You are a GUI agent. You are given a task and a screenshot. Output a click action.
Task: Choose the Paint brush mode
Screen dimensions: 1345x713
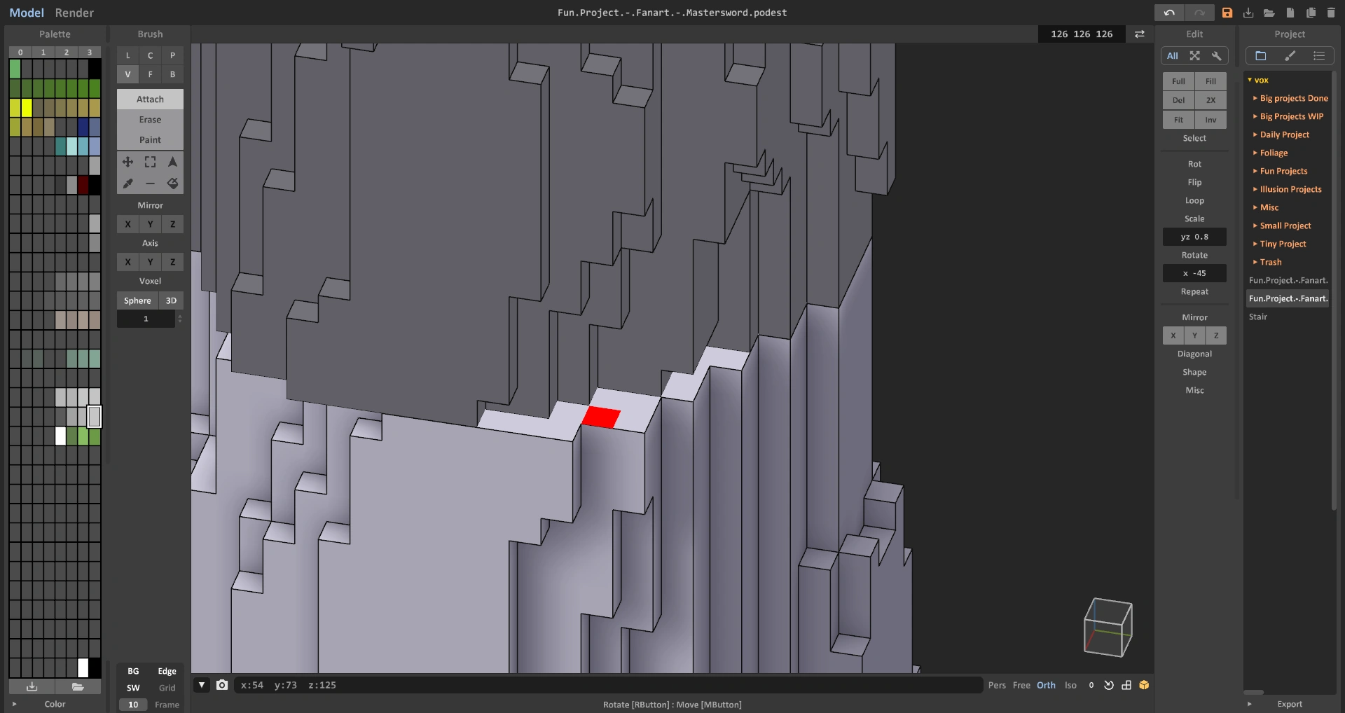point(150,140)
